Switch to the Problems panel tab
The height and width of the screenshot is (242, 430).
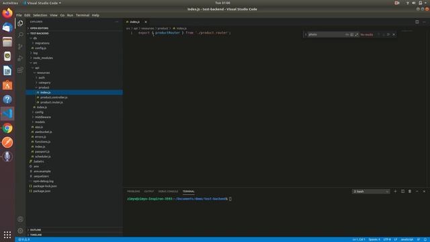click(134, 192)
